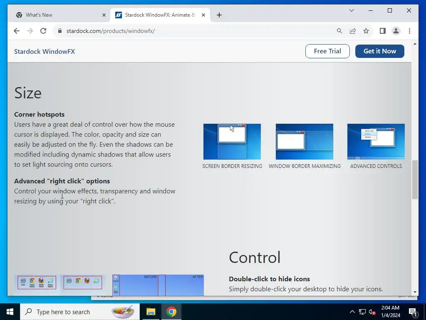Open Chrome three-dot menu
The width and height of the screenshot is (426, 320).
(x=409, y=31)
